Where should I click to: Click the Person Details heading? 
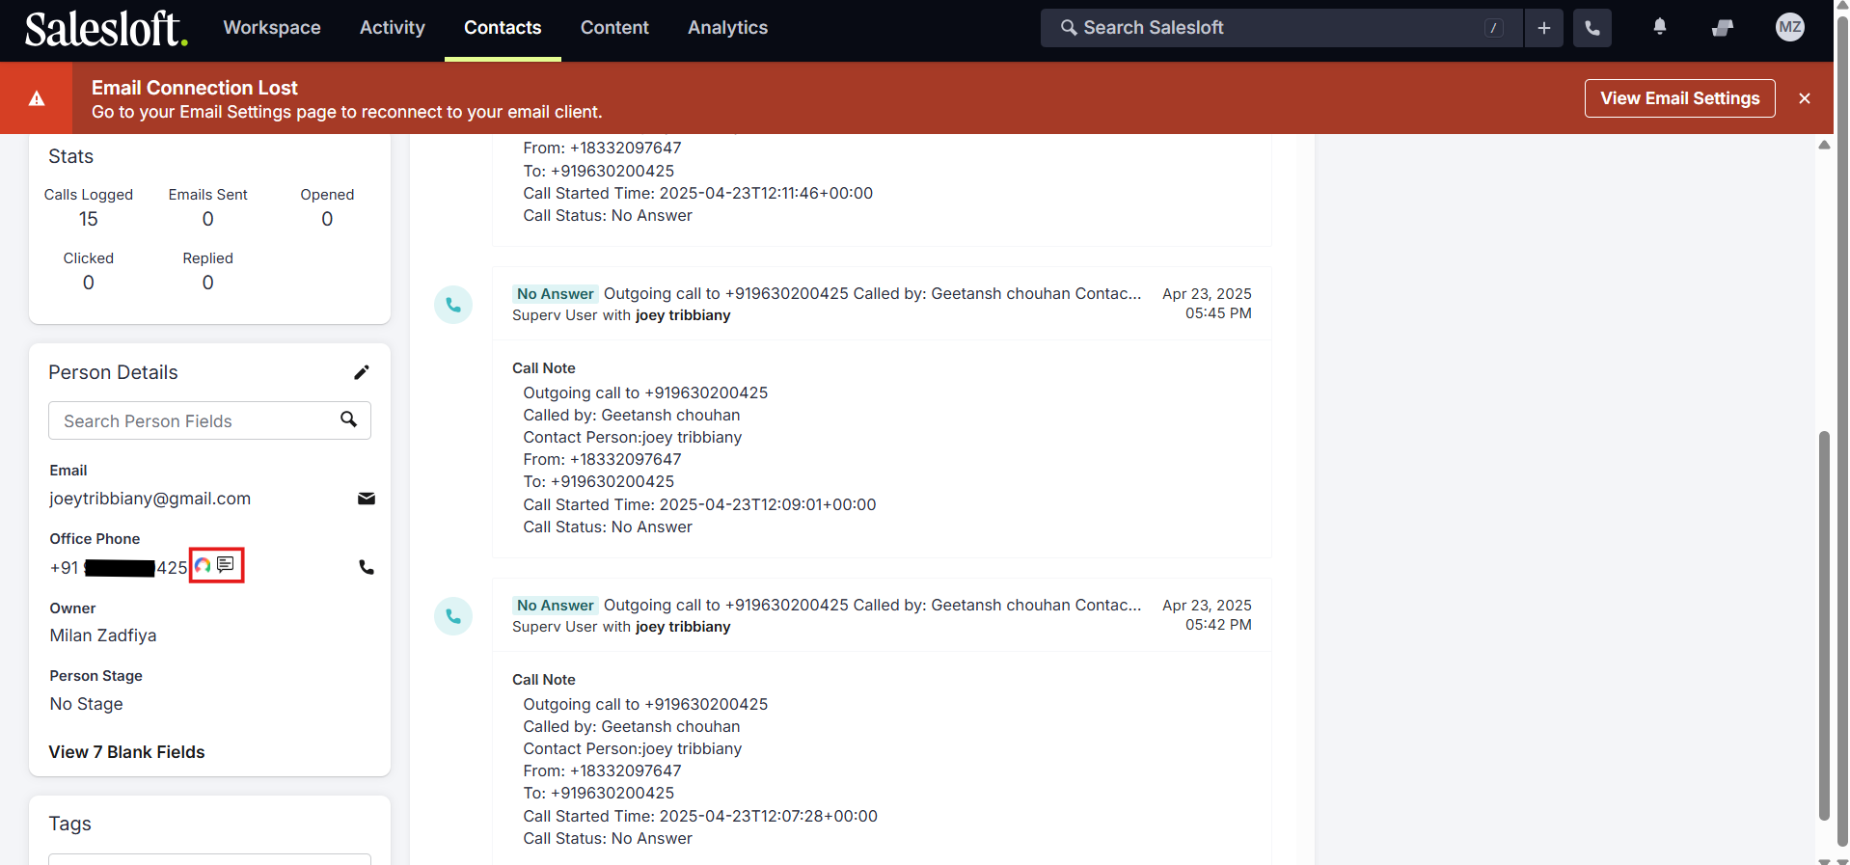tap(114, 372)
